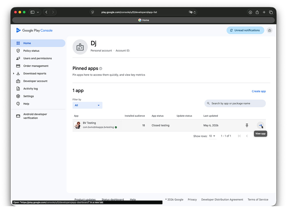Open Download reports item
This screenshot has width=287, height=220.
click(x=35, y=74)
